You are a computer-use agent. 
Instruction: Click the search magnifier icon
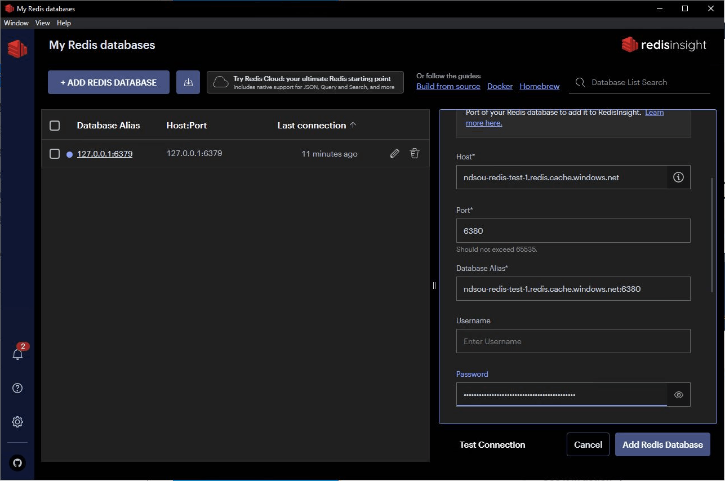(x=580, y=83)
